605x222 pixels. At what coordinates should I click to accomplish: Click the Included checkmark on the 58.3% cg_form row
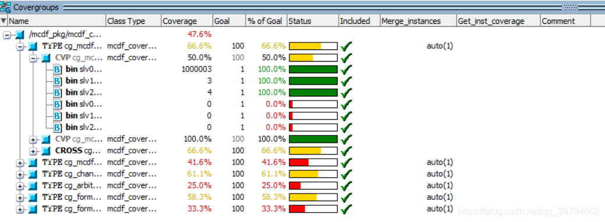[x=346, y=198]
